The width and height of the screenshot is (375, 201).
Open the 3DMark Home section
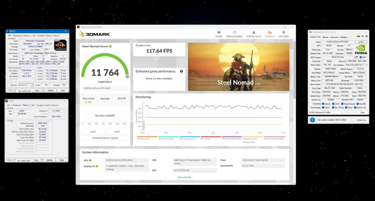pos(218,34)
